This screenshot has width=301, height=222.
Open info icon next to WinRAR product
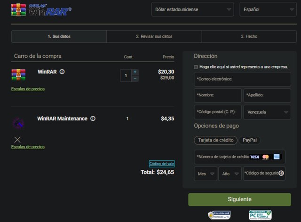click(x=62, y=71)
